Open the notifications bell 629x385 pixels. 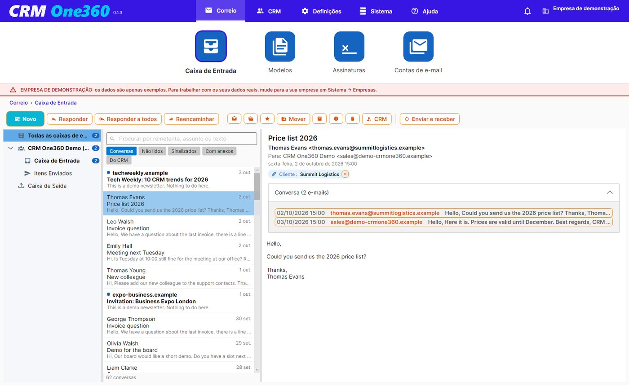click(527, 11)
